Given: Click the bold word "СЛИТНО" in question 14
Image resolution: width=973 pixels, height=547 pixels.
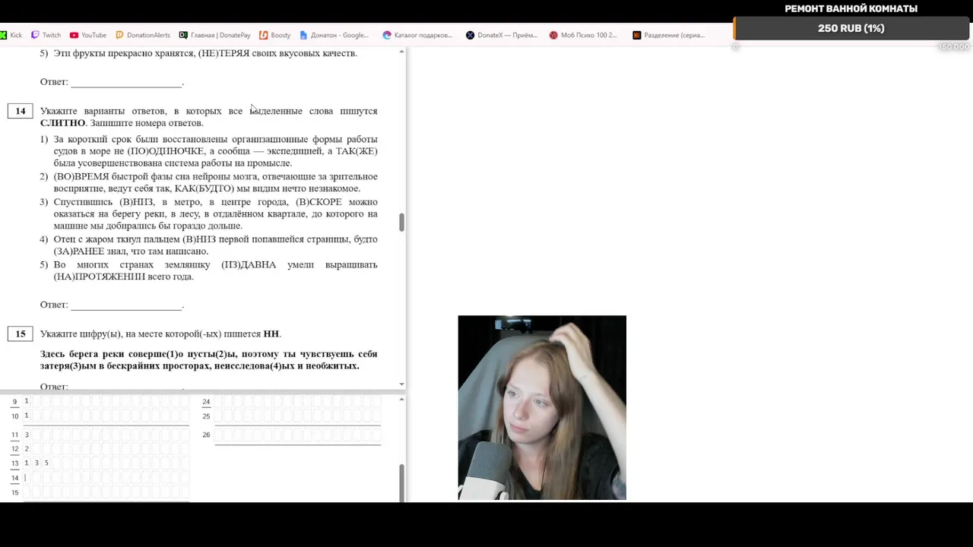Looking at the screenshot, I should [x=62, y=123].
